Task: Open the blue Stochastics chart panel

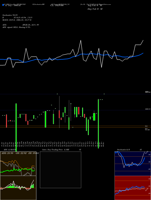Action: (133, 164)
